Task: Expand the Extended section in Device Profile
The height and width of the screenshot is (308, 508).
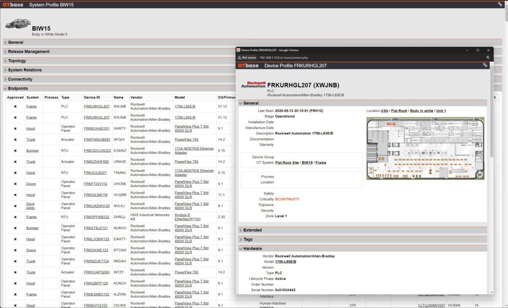Action: point(253,230)
